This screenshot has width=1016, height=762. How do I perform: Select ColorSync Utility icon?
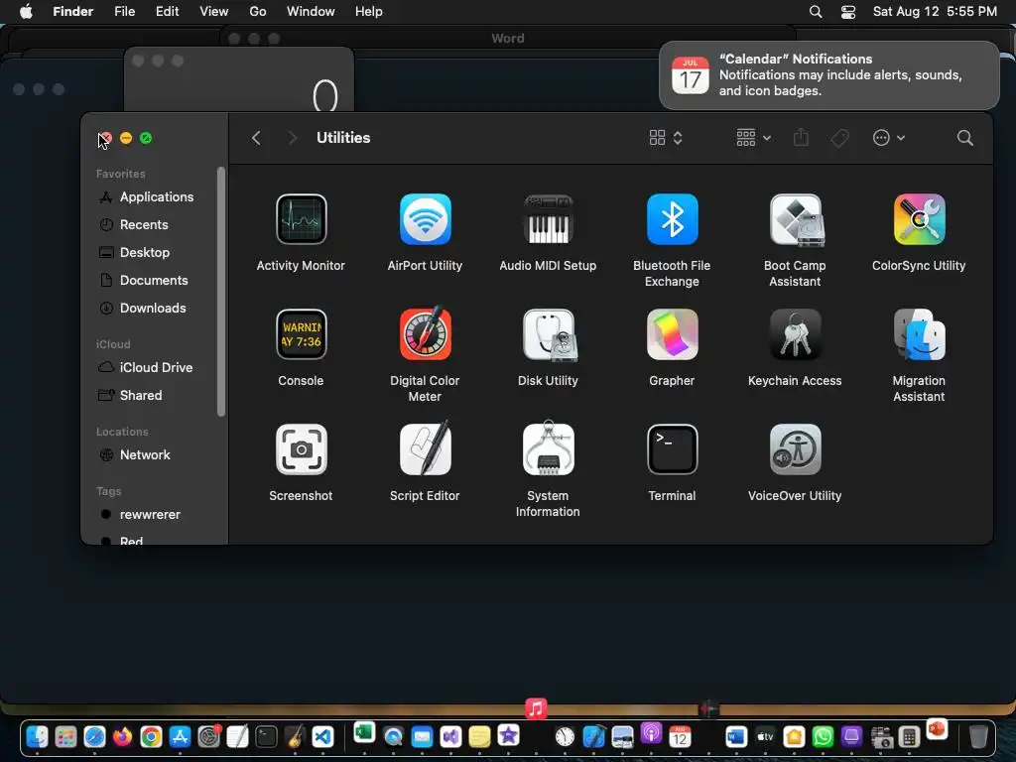pyautogui.click(x=919, y=219)
